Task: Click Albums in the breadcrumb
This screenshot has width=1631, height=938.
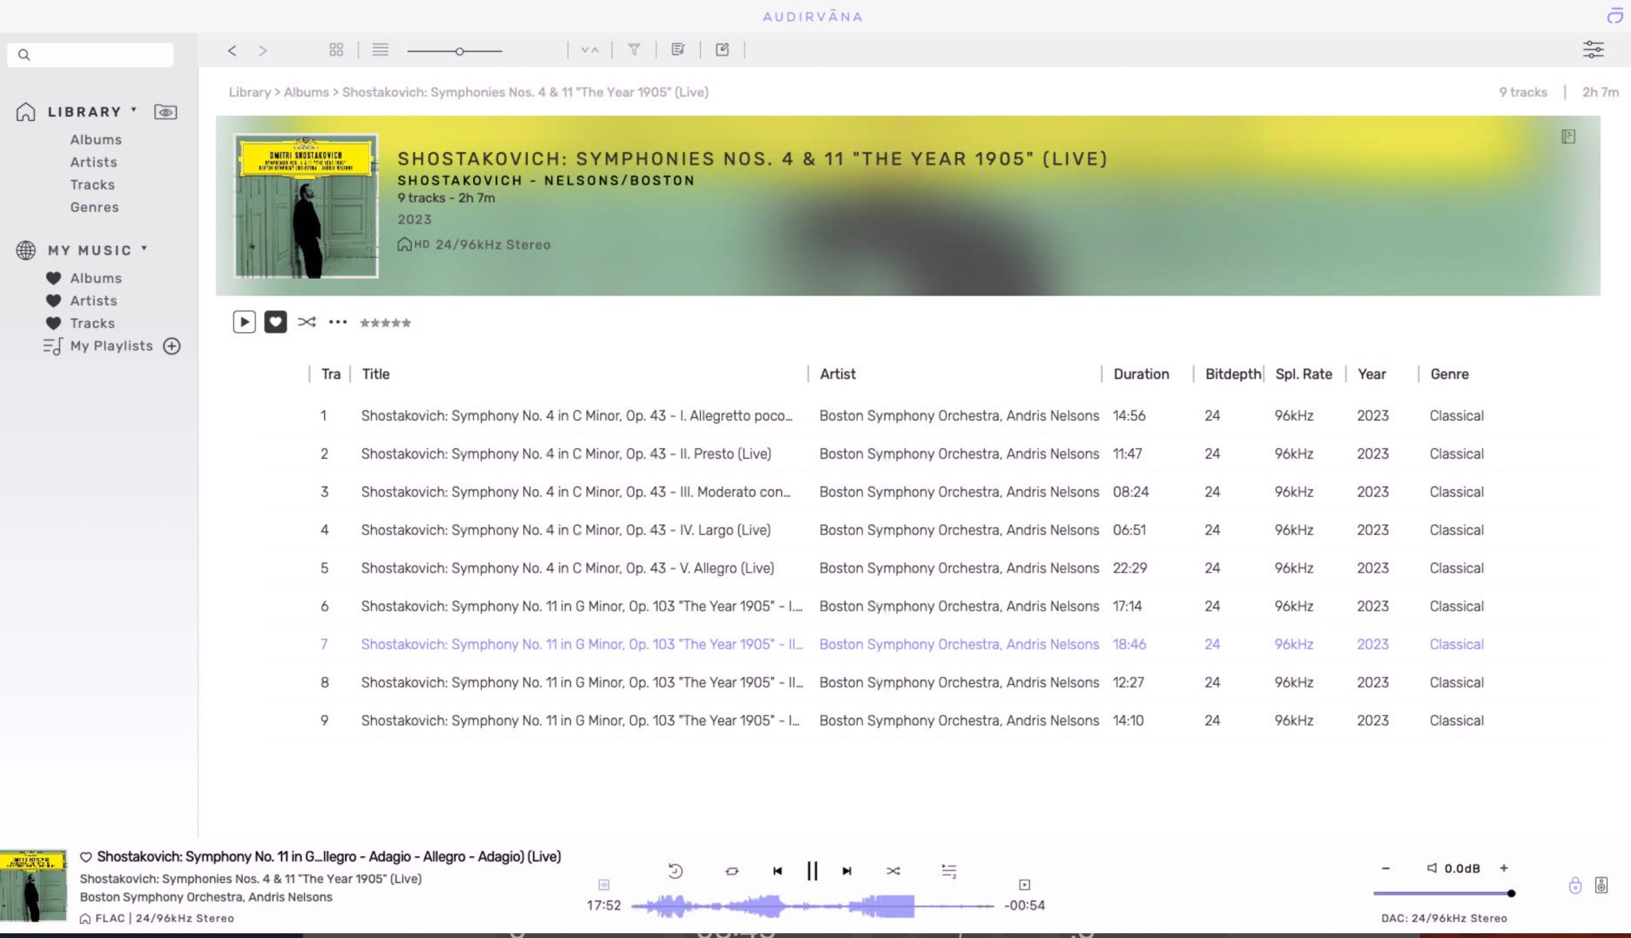Action: pos(306,92)
